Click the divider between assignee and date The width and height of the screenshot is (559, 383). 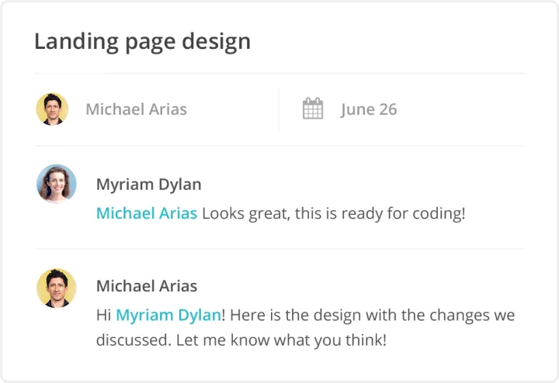(x=279, y=109)
